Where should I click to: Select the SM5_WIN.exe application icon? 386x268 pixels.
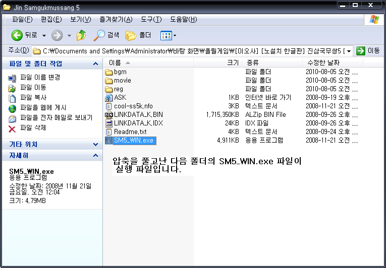(109, 141)
